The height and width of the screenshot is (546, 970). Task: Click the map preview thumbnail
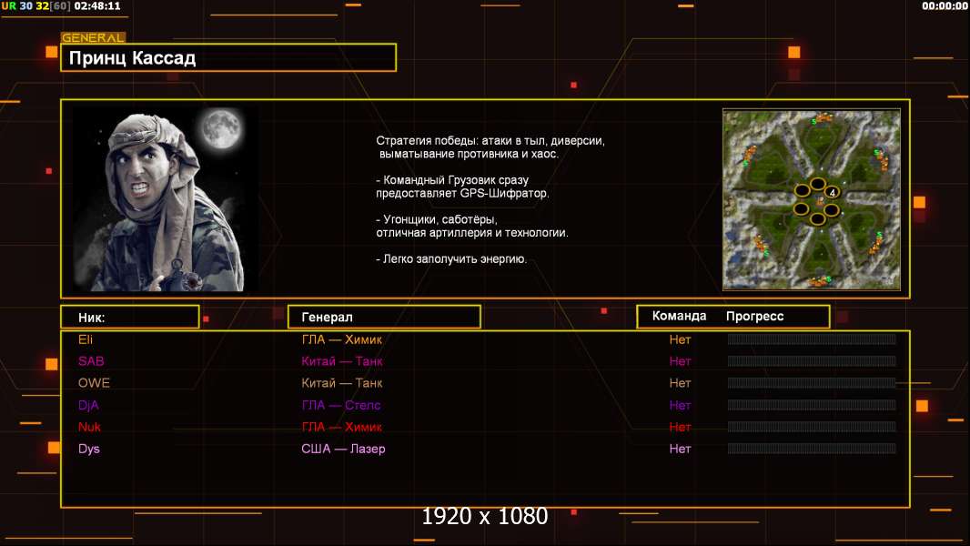[x=812, y=199]
